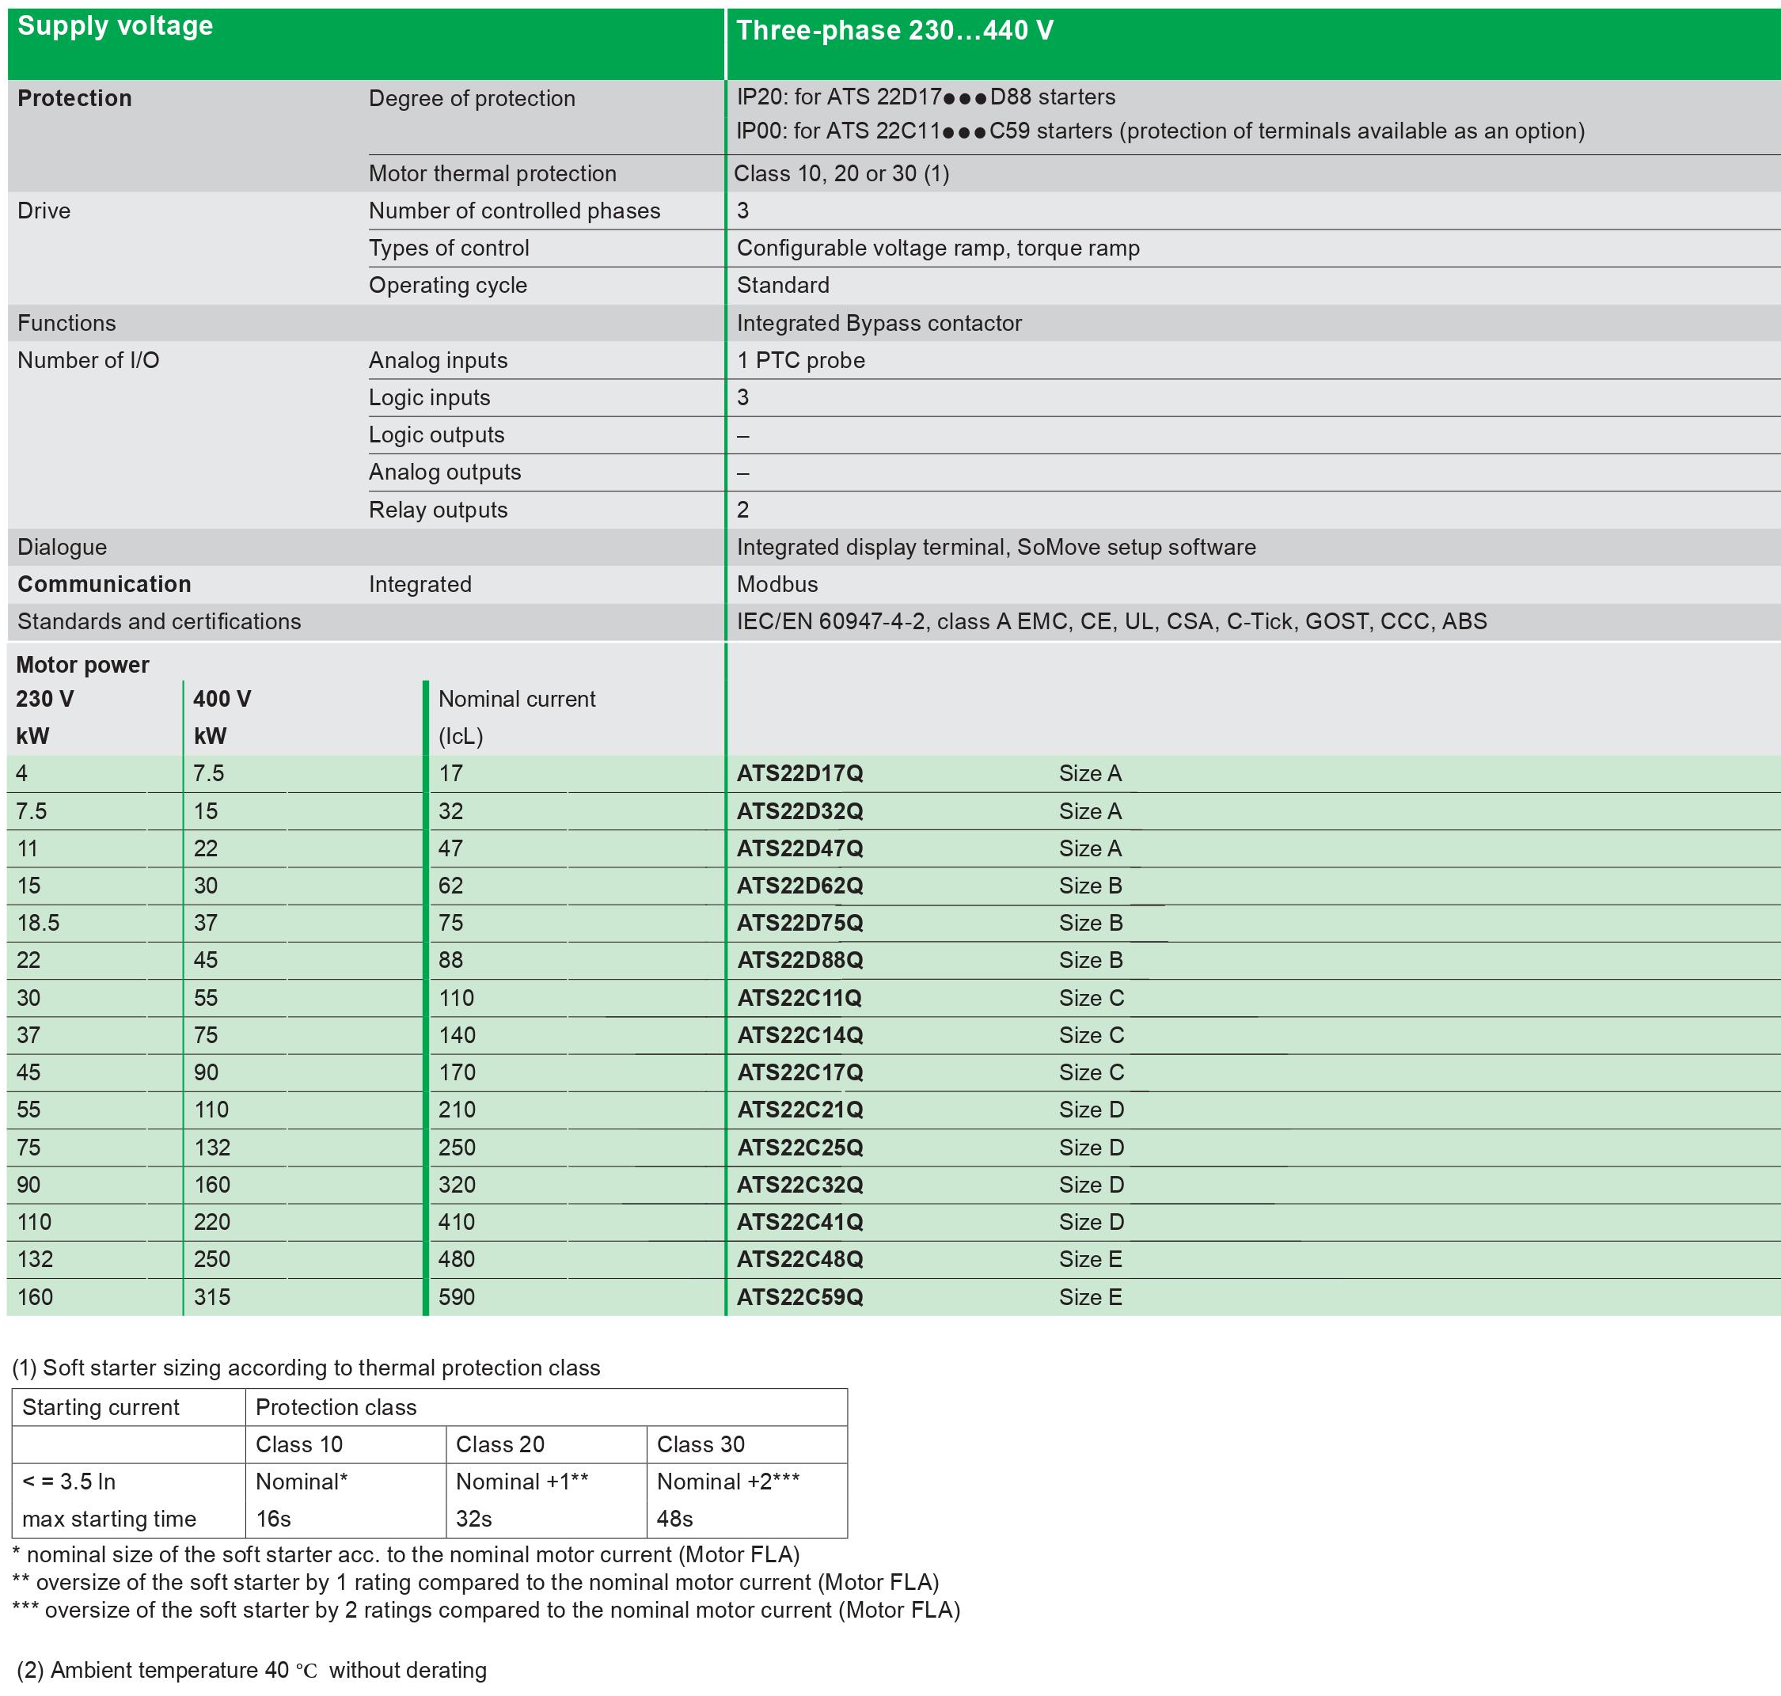Click the 'Logic outputs' label
Screen dimensions: 1781x1696
436,434
